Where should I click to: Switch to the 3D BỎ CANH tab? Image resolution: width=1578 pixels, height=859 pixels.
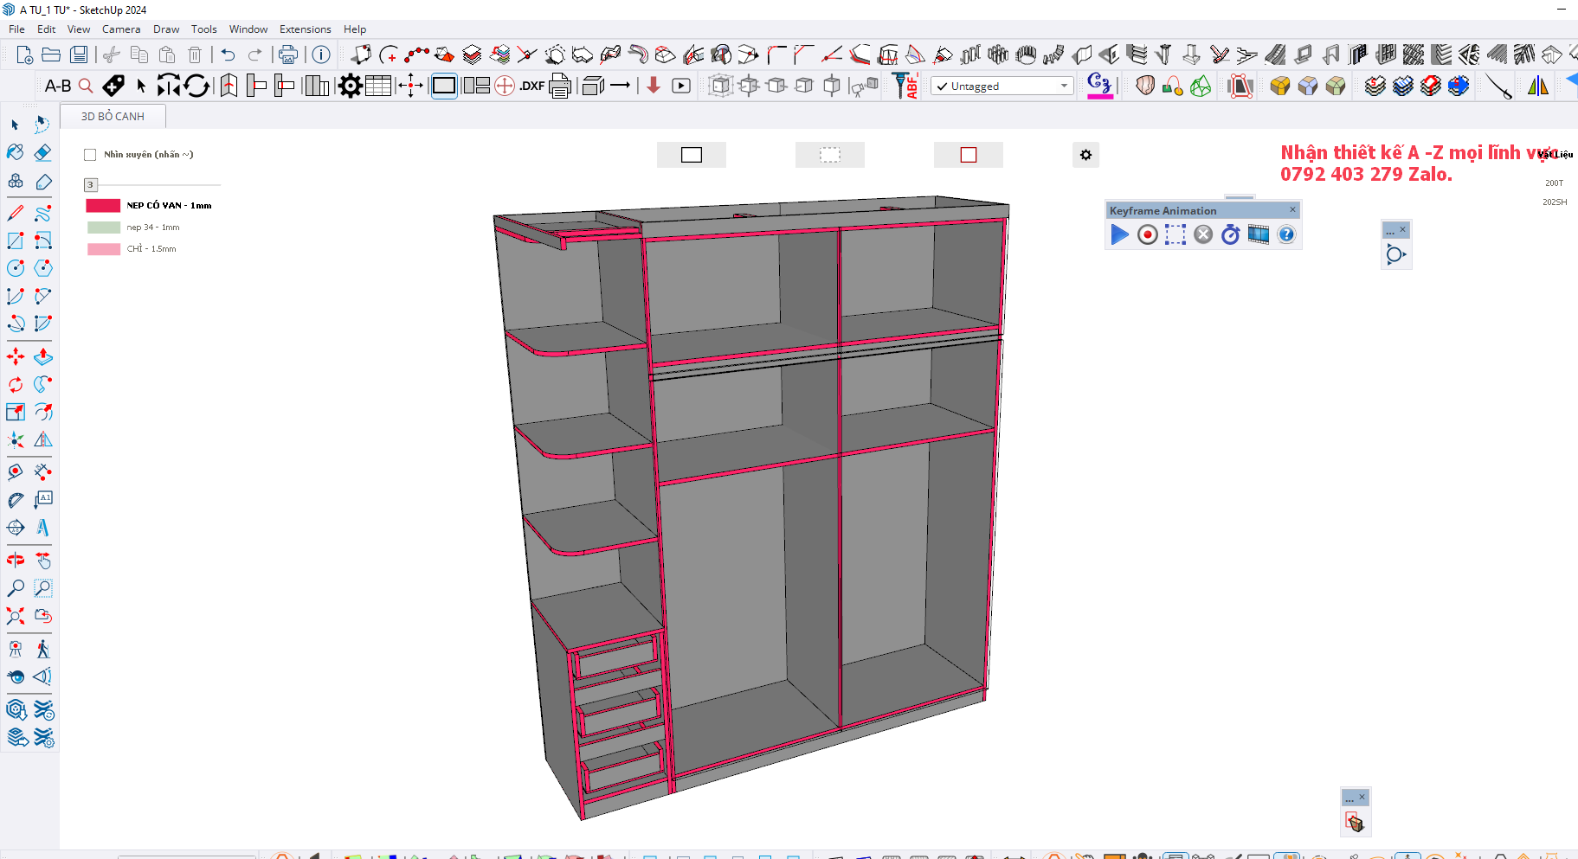113,116
